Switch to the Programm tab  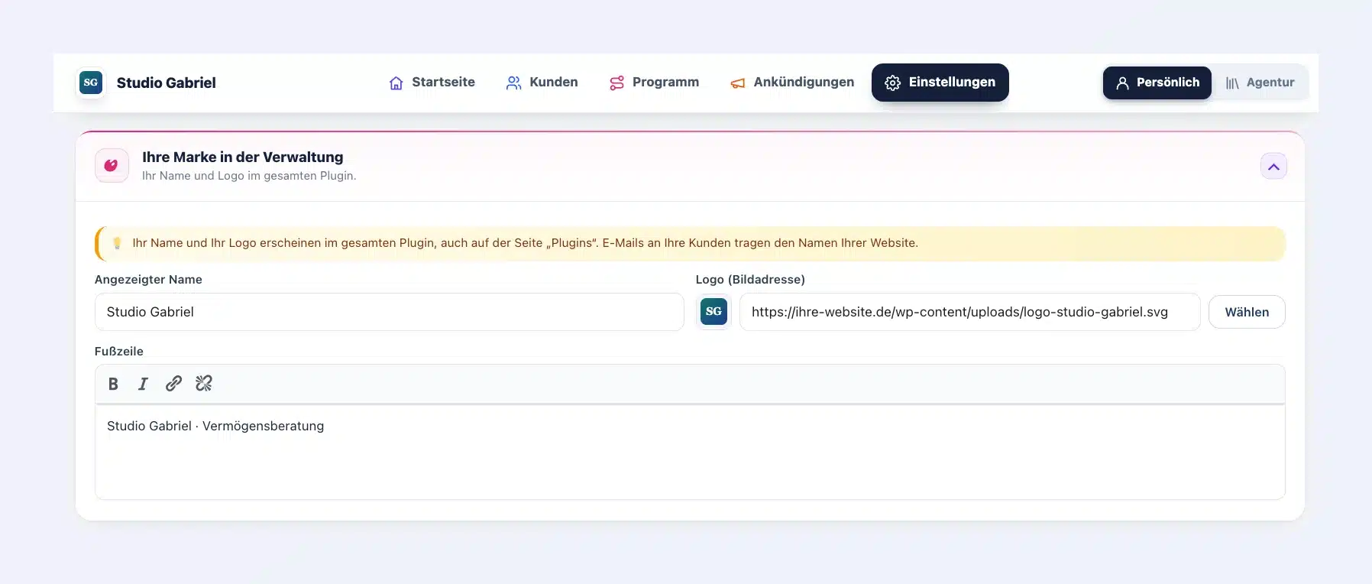pyautogui.click(x=654, y=83)
